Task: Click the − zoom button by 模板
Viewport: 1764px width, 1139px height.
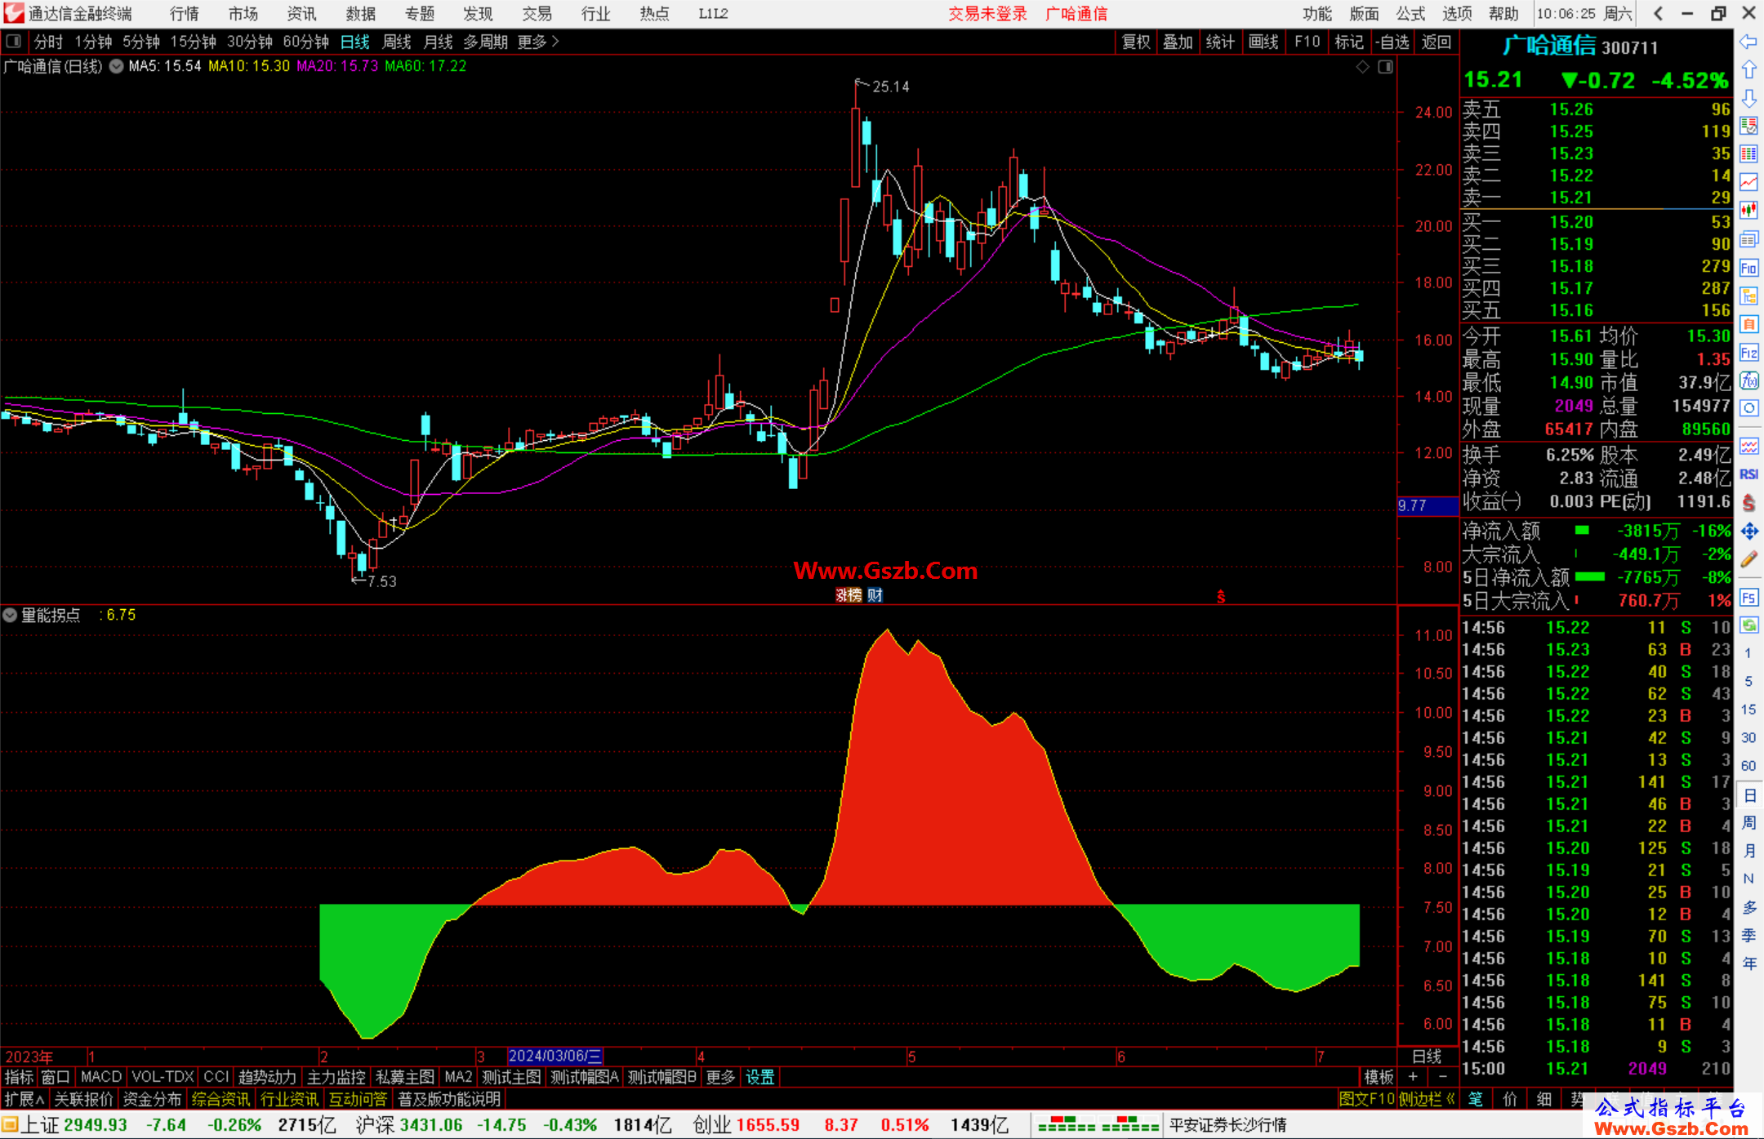Action: [x=1443, y=1077]
